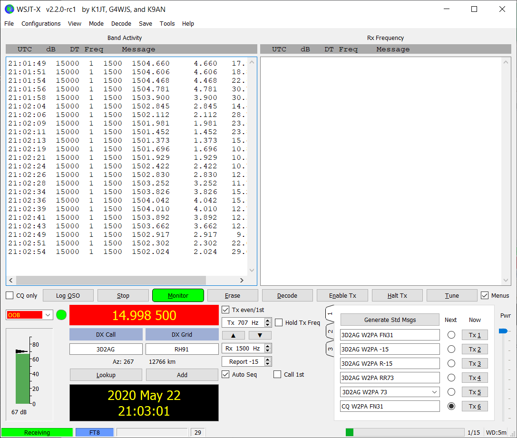Increase the Tx 707 Hz spinner
The height and width of the screenshot is (438, 517).
[x=268, y=321]
